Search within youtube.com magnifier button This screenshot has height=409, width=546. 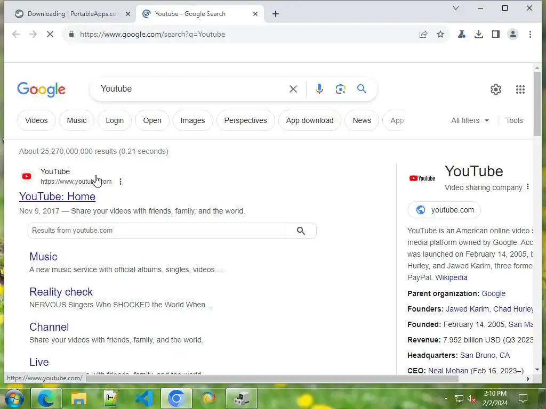[301, 231]
